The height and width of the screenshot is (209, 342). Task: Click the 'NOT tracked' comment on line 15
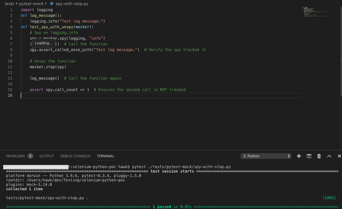tap(173, 90)
